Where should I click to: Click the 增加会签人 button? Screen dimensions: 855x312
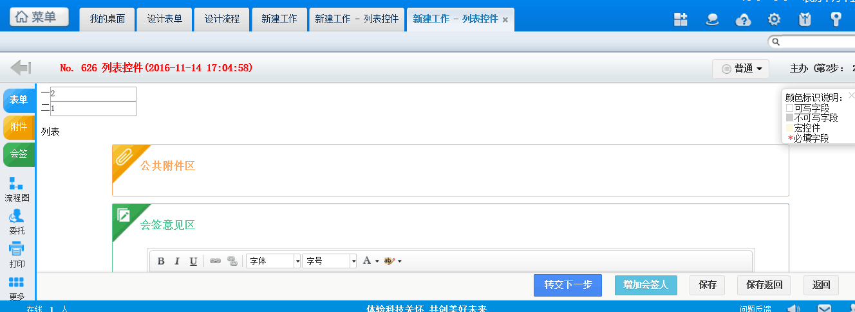pyautogui.click(x=646, y=285)
